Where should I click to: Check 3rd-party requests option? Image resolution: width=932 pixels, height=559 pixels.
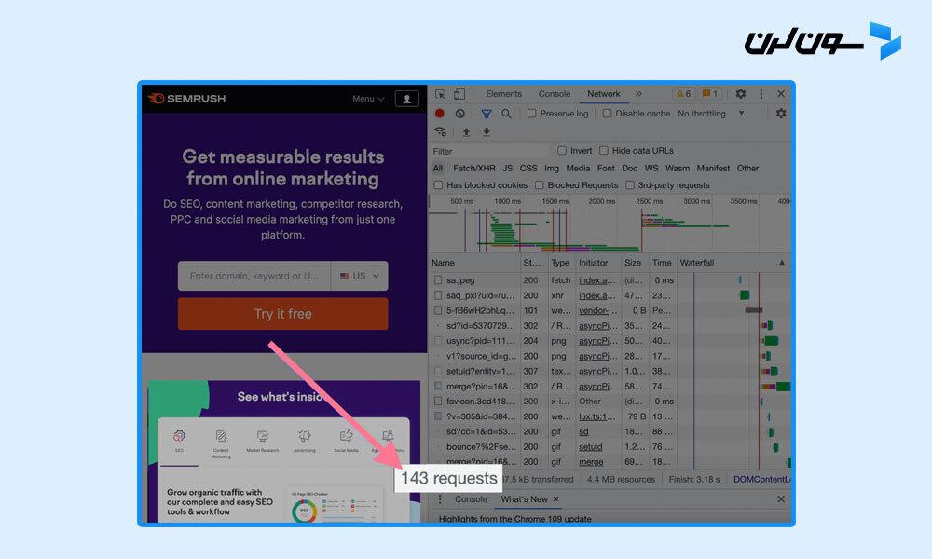630,185
